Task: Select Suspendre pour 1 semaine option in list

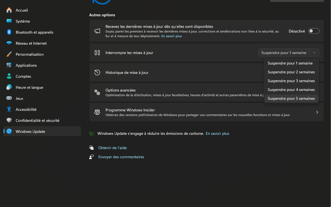Action: click(291, 63)
